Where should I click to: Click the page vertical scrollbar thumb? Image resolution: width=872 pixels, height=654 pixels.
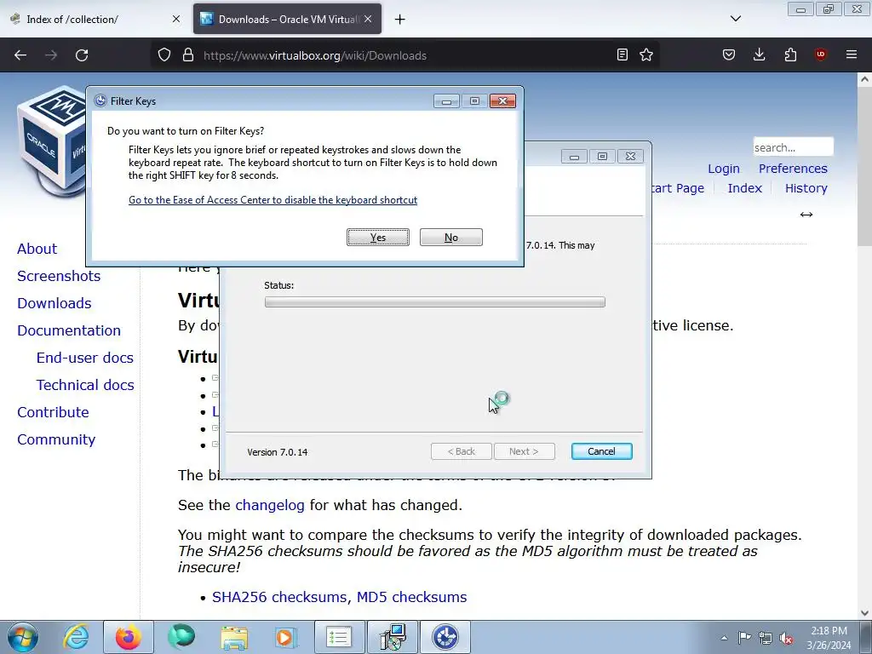click(864, 166)
